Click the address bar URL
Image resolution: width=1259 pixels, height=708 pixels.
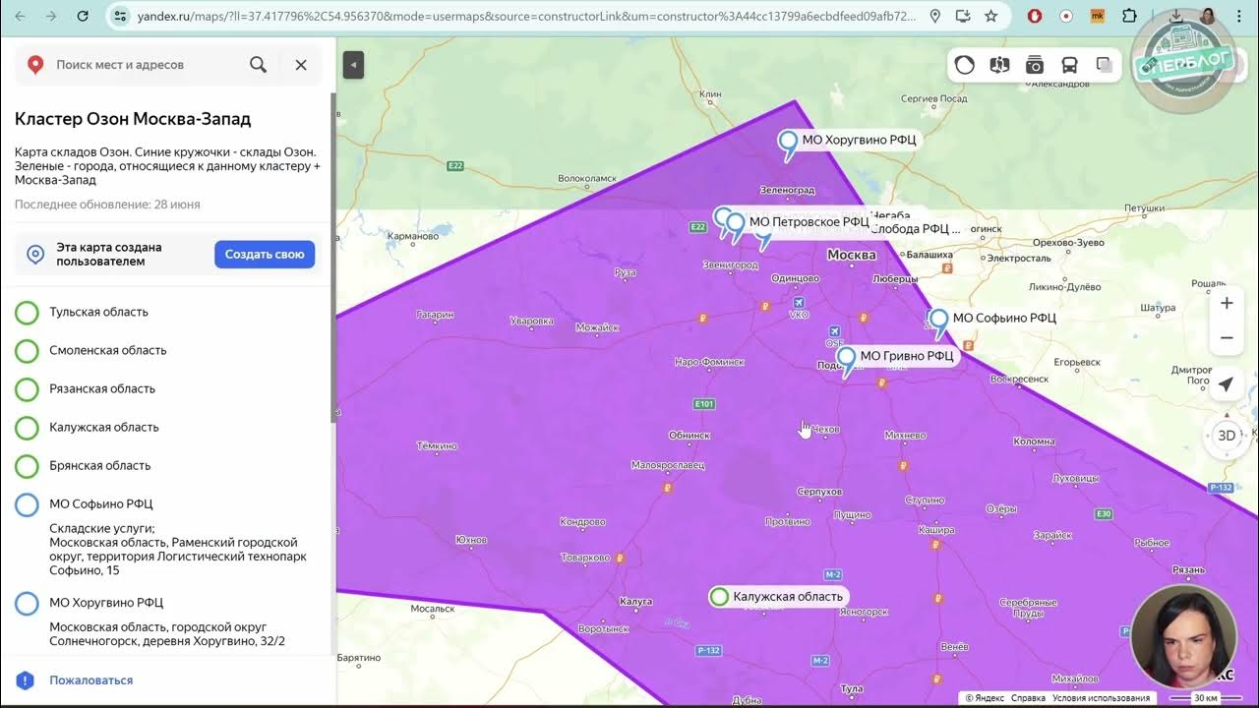tap(526, 17)
